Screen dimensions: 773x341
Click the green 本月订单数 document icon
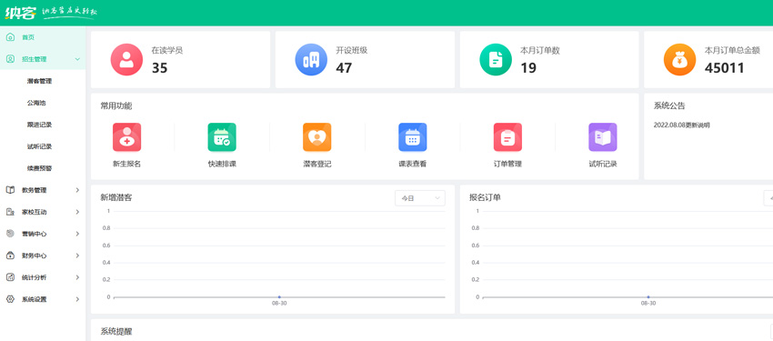(496, 60)
